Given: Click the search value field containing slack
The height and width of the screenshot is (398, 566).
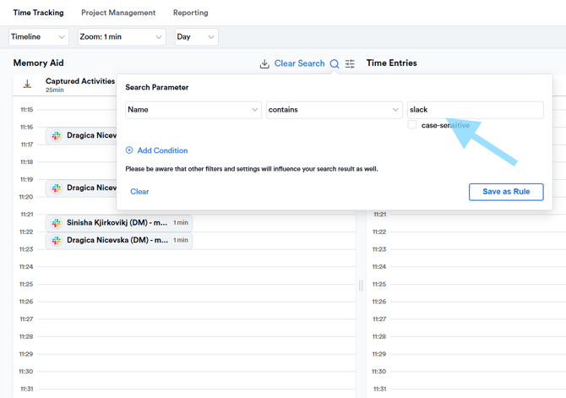Looking at the screenshot, I should (x=476, y=110).
